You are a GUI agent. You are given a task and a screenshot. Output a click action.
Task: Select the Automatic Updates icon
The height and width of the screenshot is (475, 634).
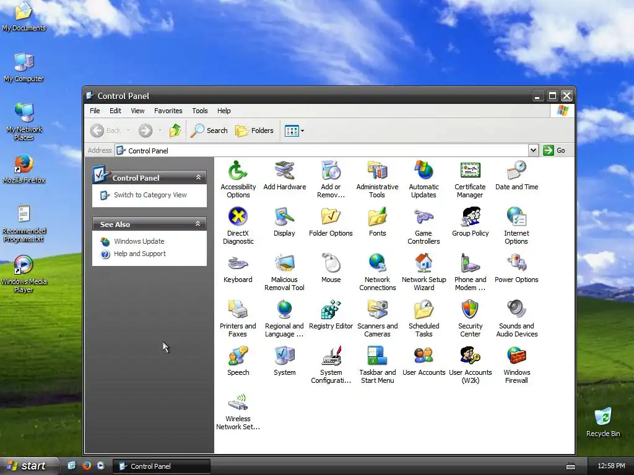coord(423,179)
